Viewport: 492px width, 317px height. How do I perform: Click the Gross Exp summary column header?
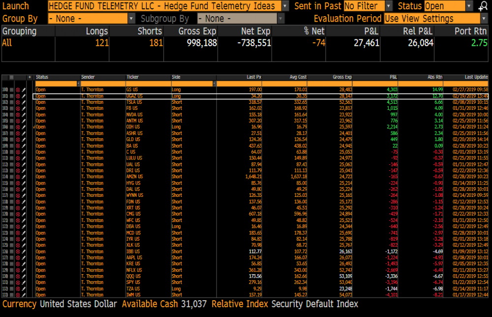(x=197, y=32)
